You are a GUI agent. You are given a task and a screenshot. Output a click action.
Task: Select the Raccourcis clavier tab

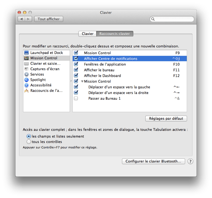(x=114, y=34)
